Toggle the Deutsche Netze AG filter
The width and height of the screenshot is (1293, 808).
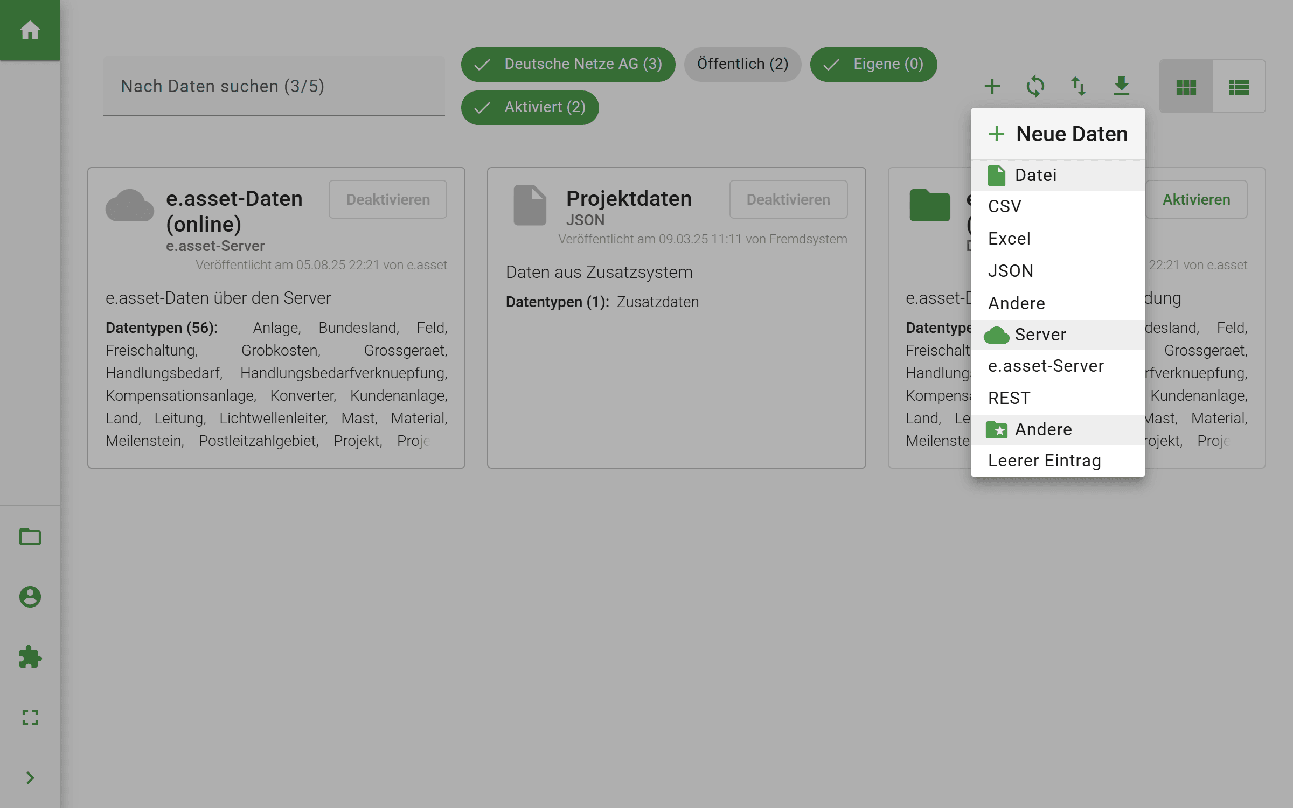coord(567,64)
